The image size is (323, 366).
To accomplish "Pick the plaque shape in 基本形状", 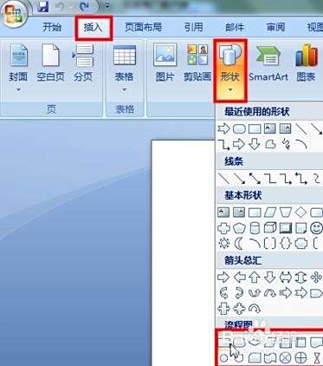I will (300, 244).
